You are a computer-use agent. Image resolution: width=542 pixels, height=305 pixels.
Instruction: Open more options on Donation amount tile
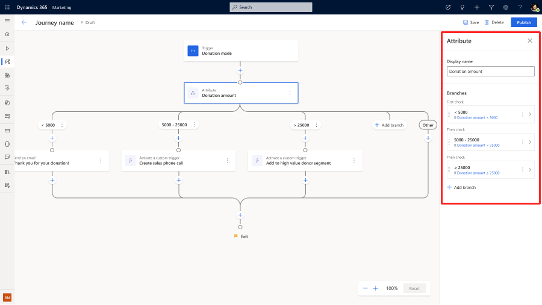click(290, 93)
